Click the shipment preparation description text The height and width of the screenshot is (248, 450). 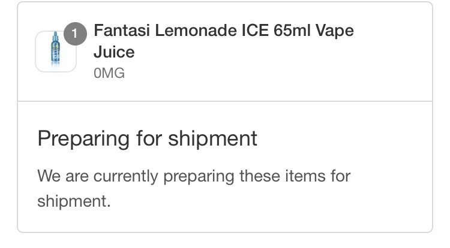(194, 188)
